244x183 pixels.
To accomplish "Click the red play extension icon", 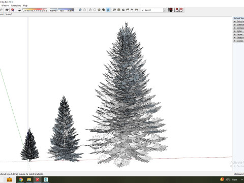I will (176, 10).
